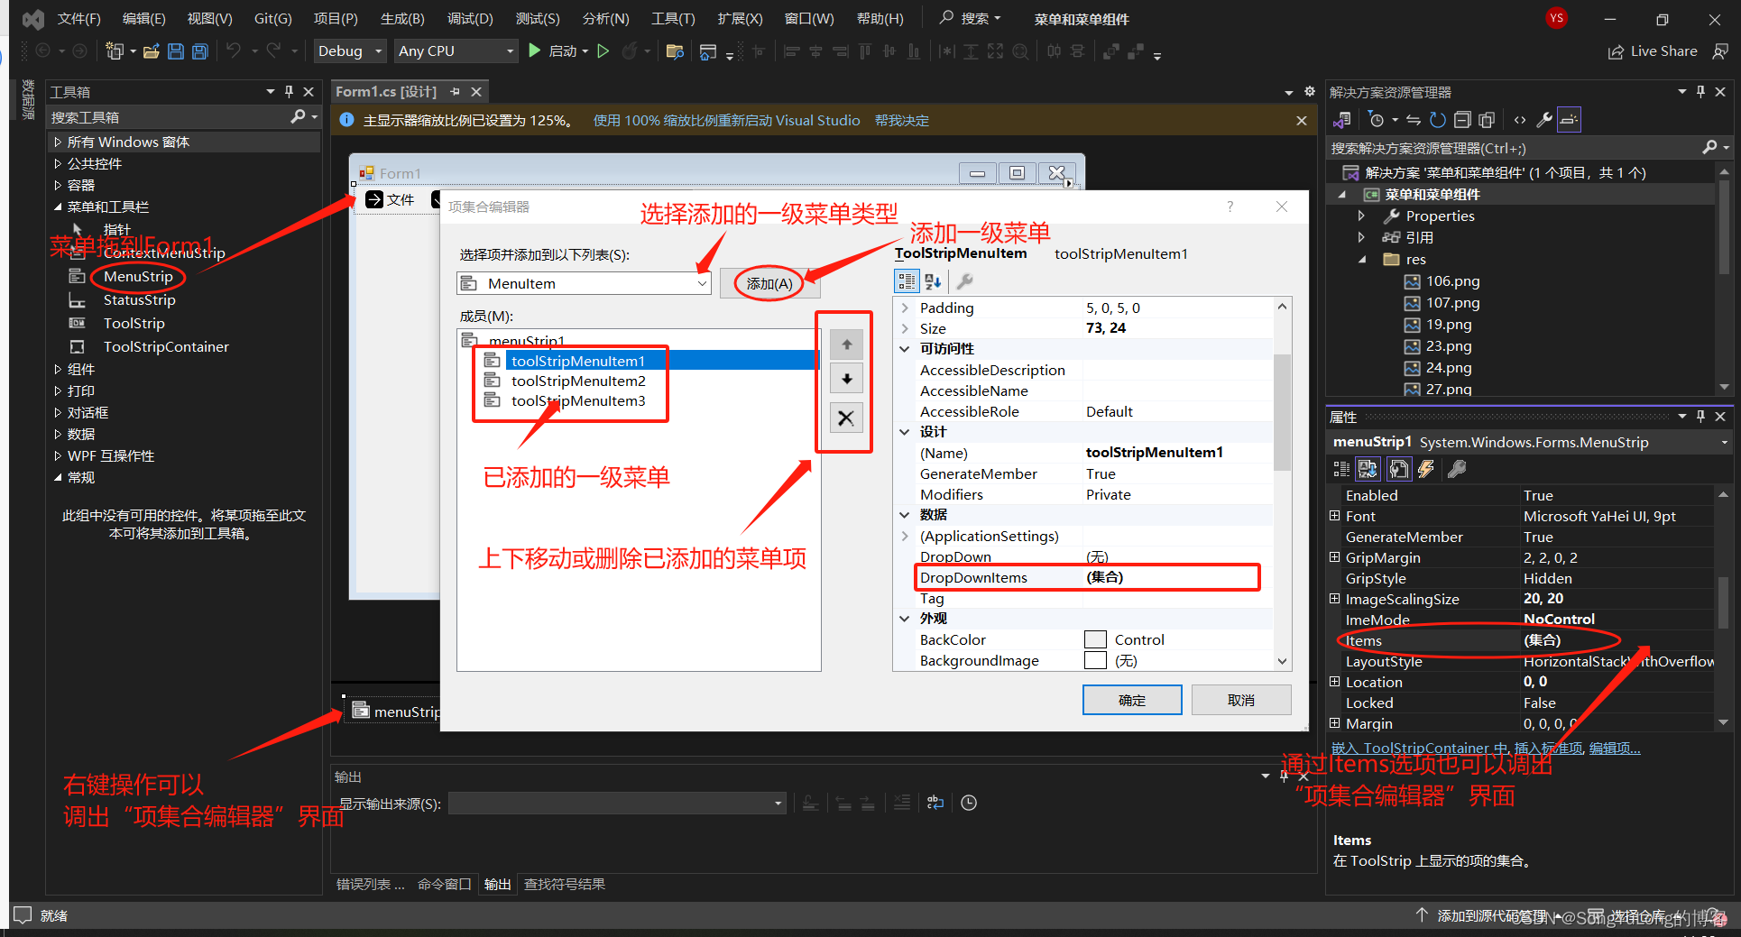
Task: Select the menuStrip1 component in the tray
Action: [x=397, y=712]
